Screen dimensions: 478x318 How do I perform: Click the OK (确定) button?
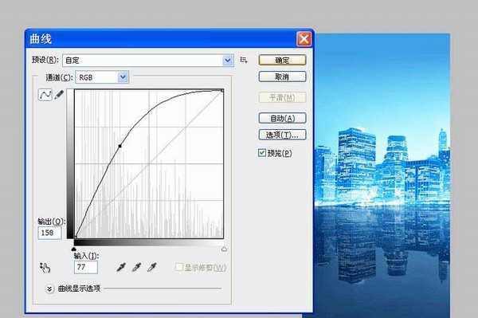tap(282, 60)
